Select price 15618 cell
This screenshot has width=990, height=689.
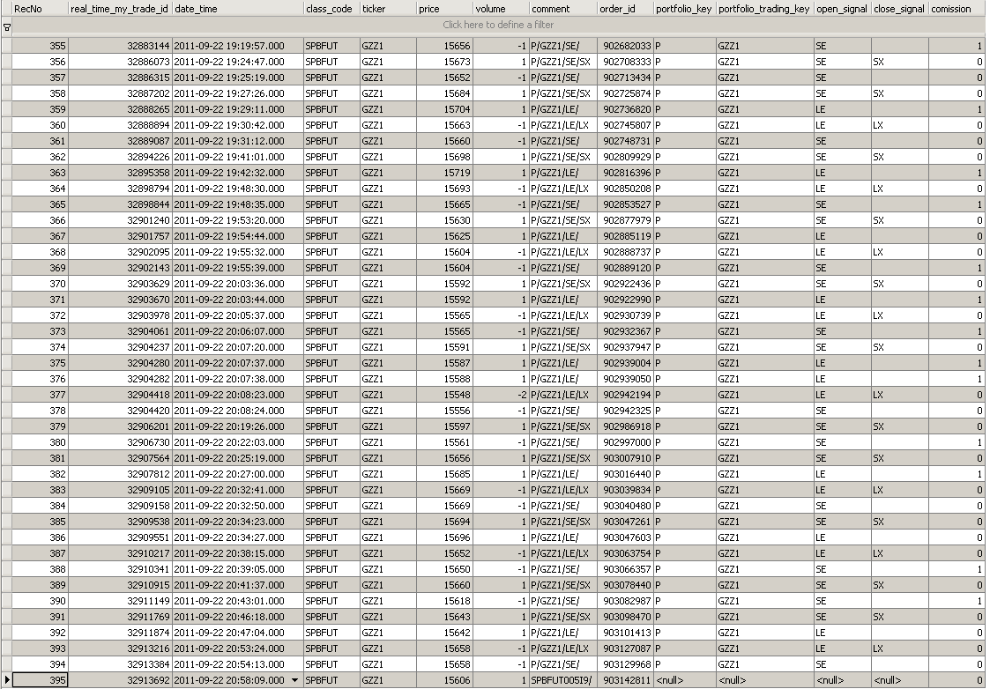point(444,601)
